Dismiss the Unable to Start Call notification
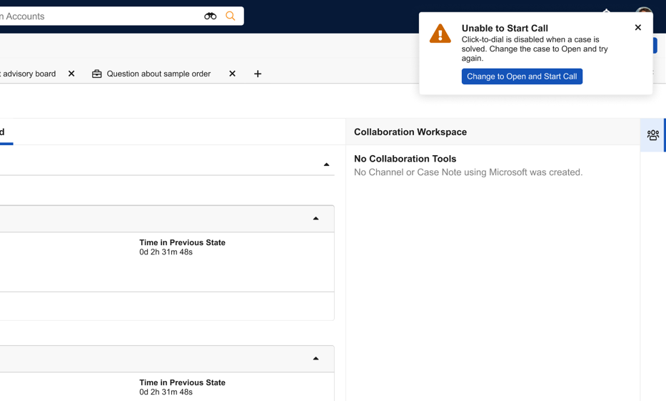Viewport: 666px width, 401px height. point(637,28)
